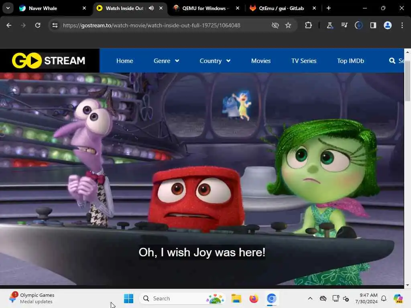This screenshot has height=308, width=411.
Task: Open Chromium browser taskbar icon
Action: (x=272, y=298)
